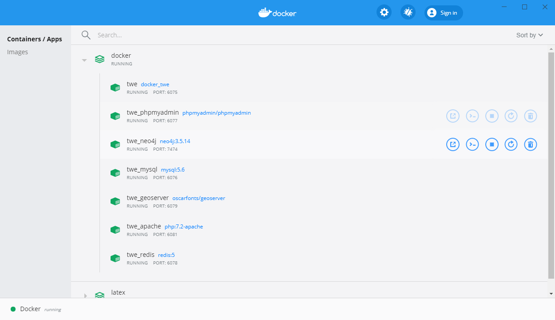Open CLI for twe_phpmyadmin

coord(472,116)
